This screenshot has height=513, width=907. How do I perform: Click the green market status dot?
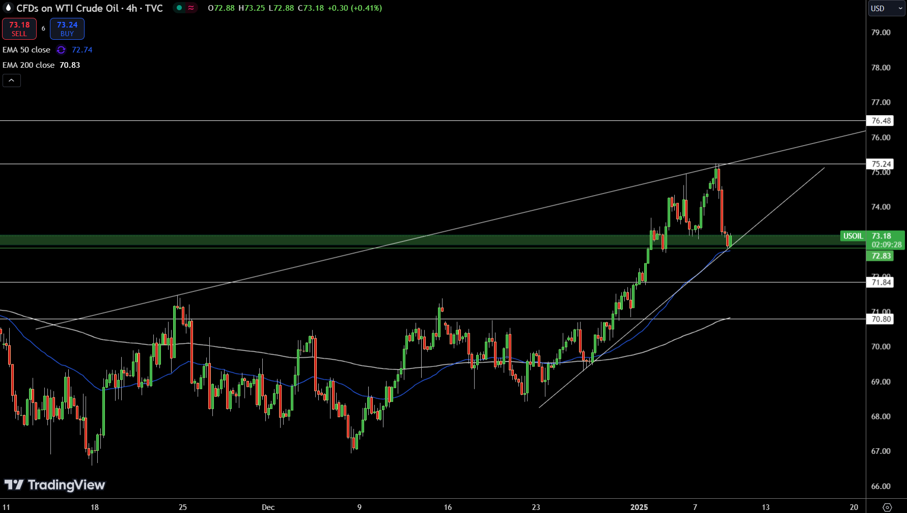(x=179, y=8)
